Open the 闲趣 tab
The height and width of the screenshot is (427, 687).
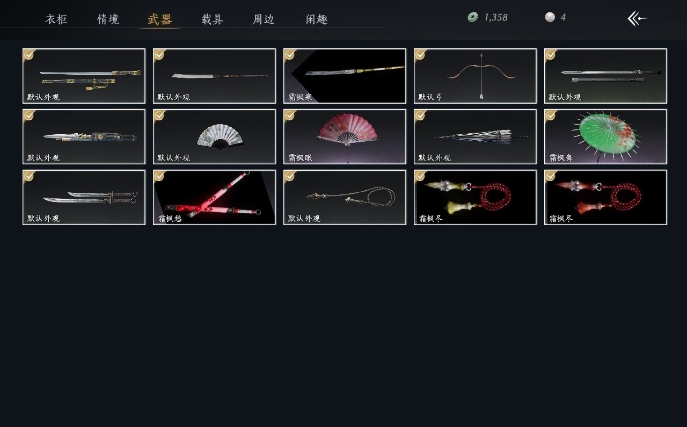(317, 19)
